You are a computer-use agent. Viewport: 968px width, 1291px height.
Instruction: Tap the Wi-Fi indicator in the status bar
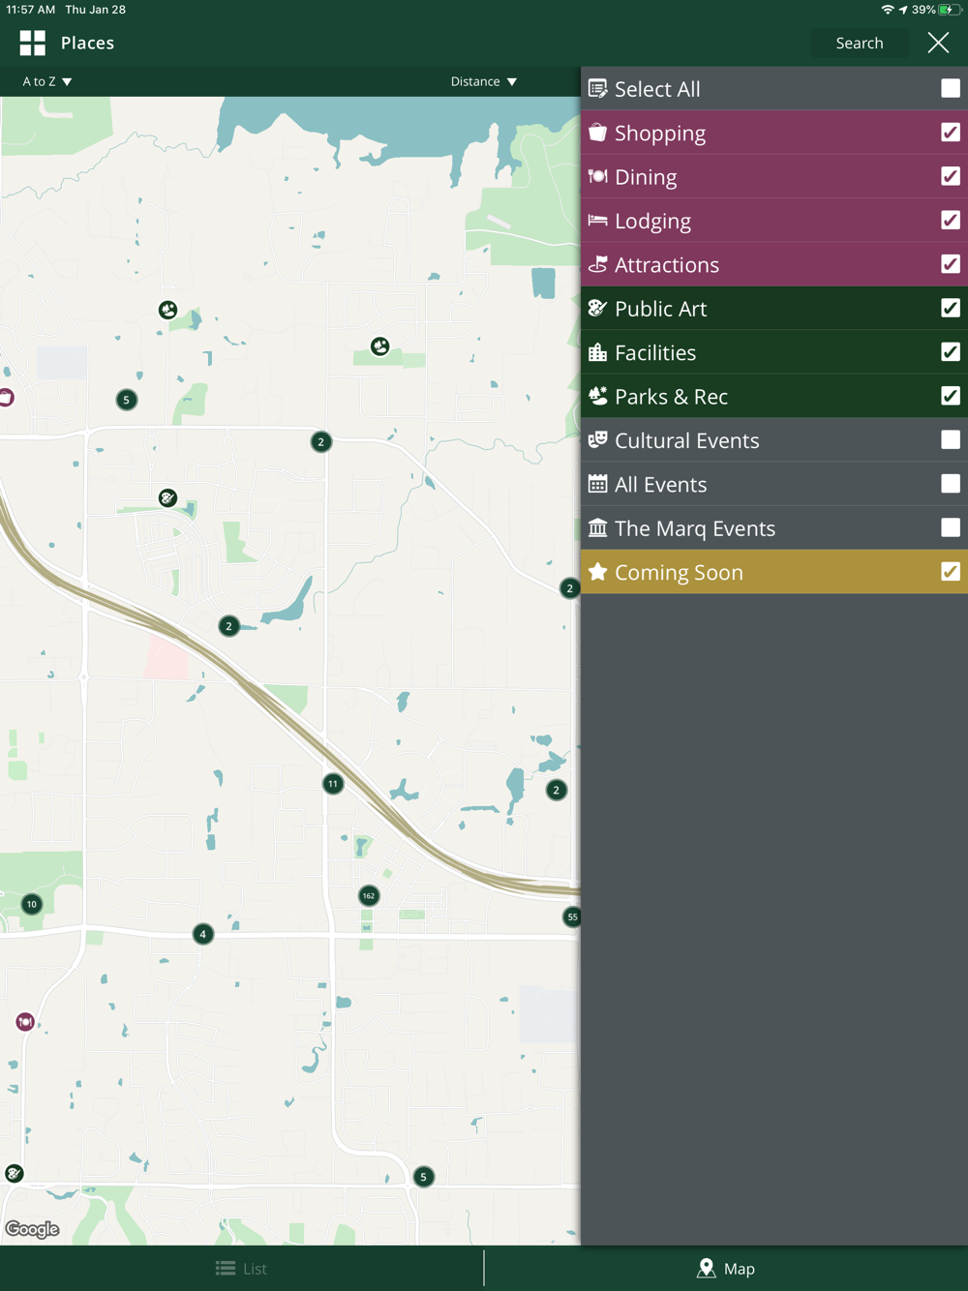coord(887,10)
